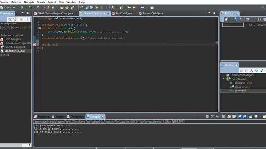Open the Project menu
The width and height of the screenshot is (266, 149).
(x=52, y=2)
